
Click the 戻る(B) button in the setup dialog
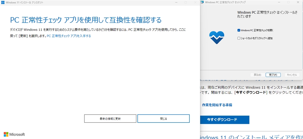point(257,75)
